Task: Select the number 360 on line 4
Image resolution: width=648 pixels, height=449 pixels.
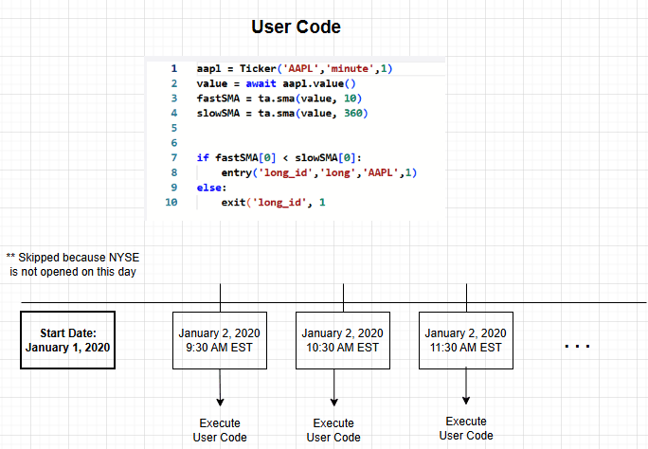Action: click(x=355, y=114)
